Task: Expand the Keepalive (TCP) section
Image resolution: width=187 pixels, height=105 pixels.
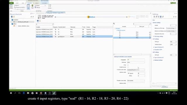Action: (x=154, y=50)
